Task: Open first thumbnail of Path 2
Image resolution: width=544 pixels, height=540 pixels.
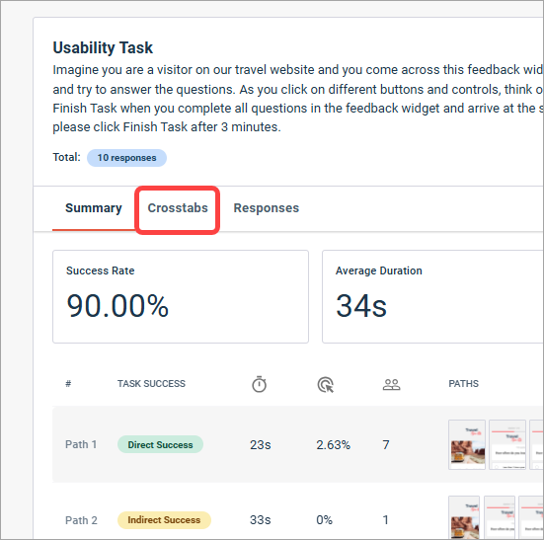Action: [464, 517]
